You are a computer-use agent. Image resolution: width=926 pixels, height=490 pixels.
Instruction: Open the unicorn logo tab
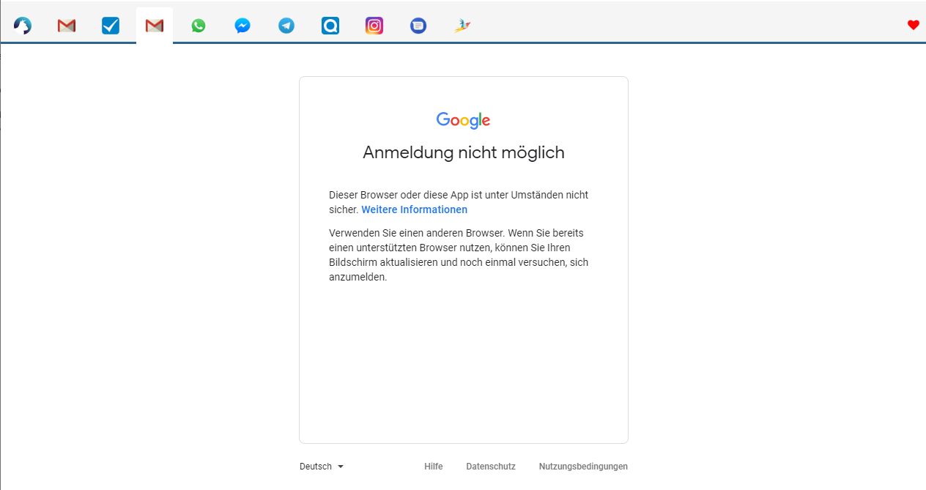click(23, 26)
